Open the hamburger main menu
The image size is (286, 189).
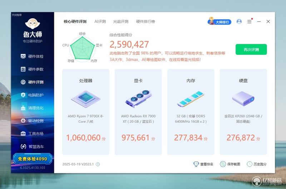click(x=249, y=22)
